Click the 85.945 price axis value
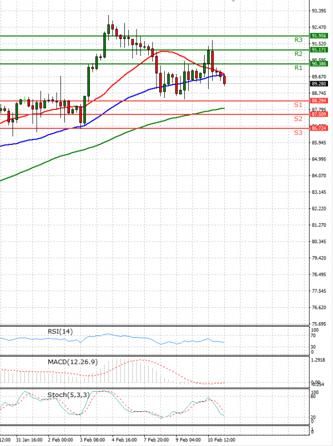This screenshot has height=446, width=333. (x=319, y=143)
